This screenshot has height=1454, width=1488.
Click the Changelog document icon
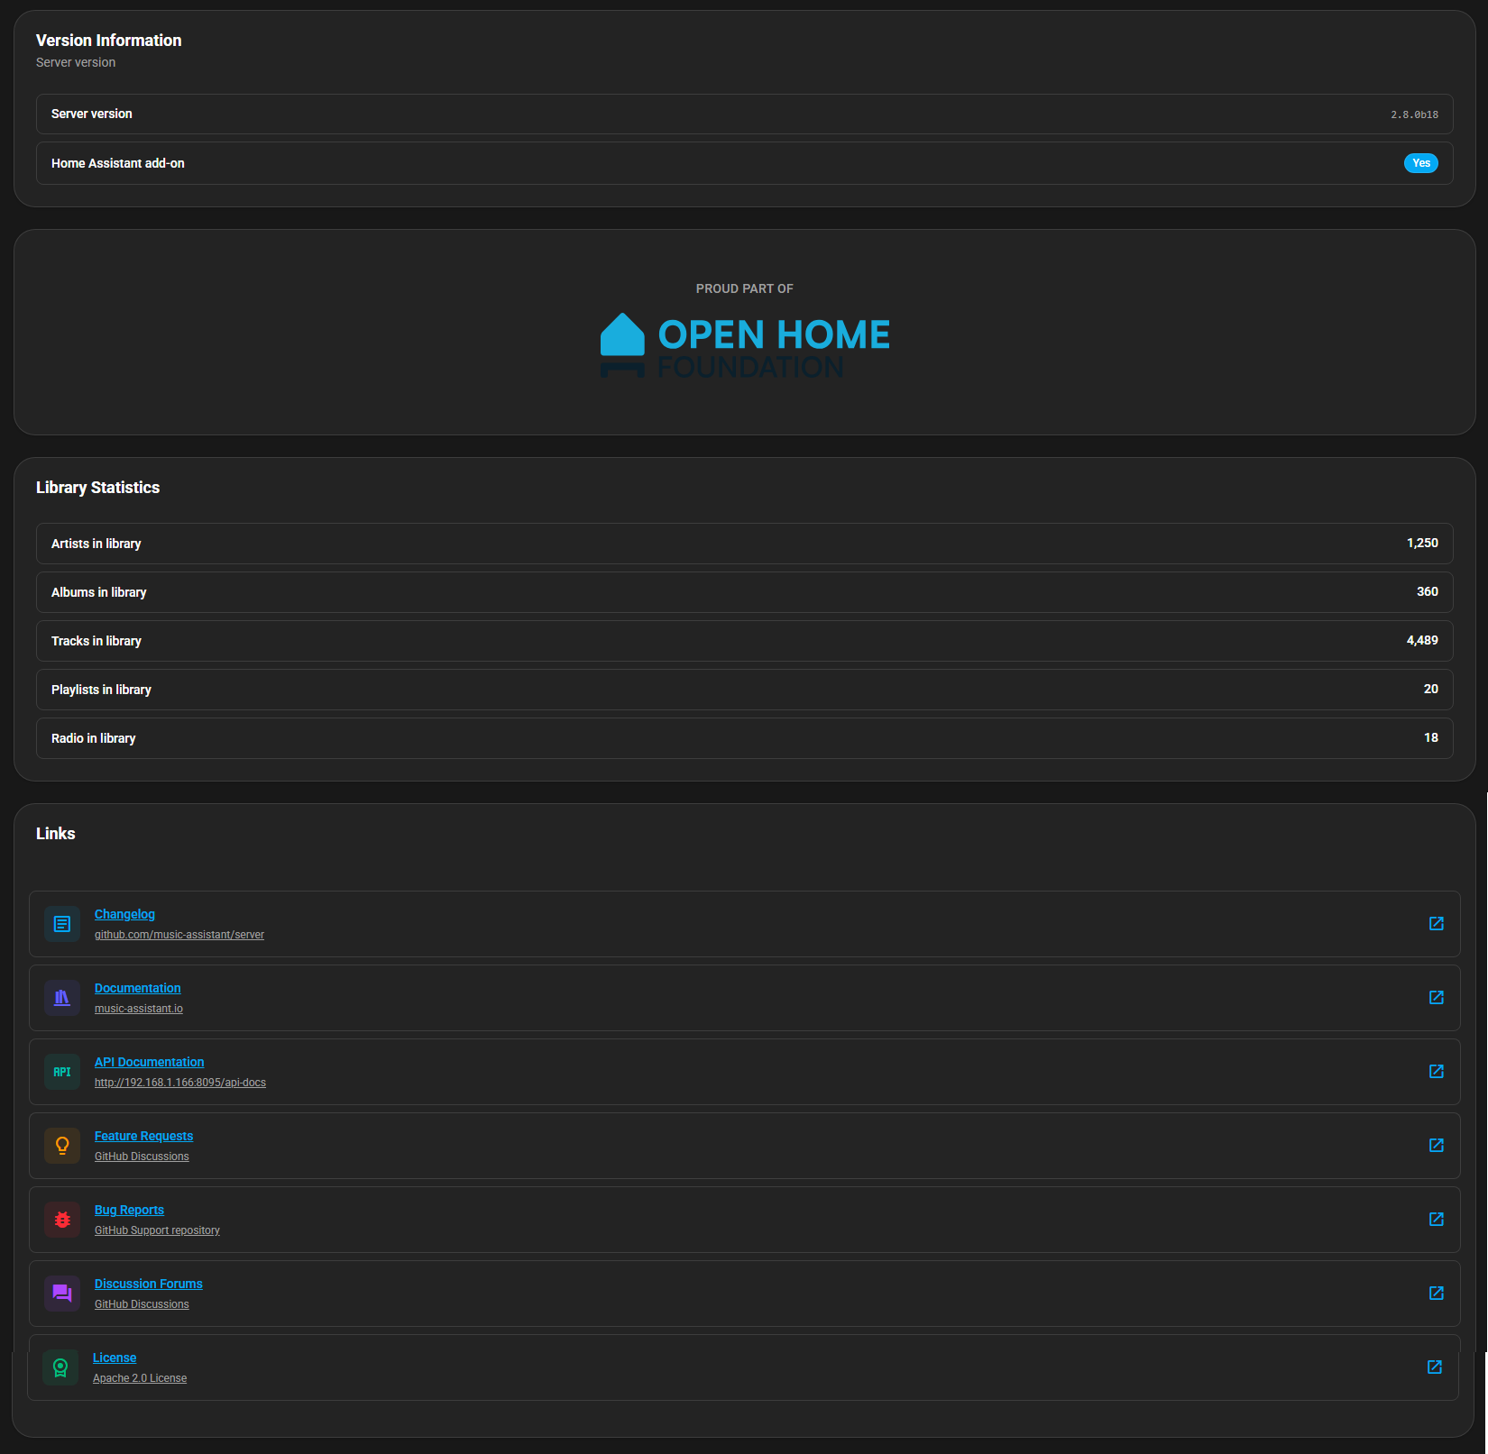61,924
